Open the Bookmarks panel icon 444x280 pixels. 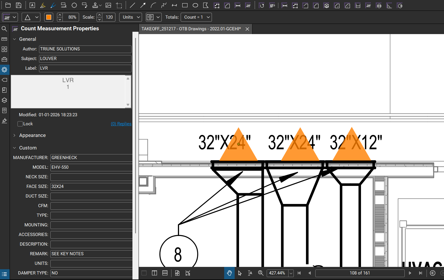[x=4, y=90]
